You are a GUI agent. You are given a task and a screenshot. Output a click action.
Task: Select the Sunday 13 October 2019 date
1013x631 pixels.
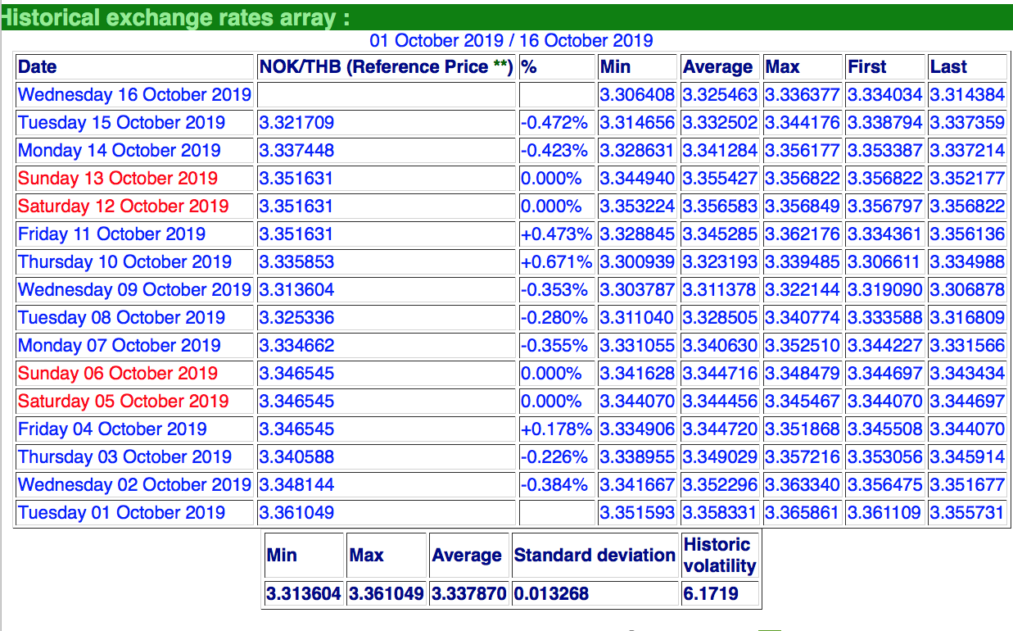click(118, 179)
